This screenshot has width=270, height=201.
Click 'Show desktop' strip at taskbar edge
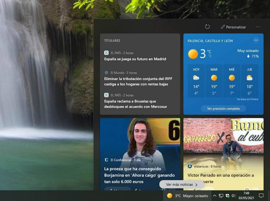pos(269,196)
